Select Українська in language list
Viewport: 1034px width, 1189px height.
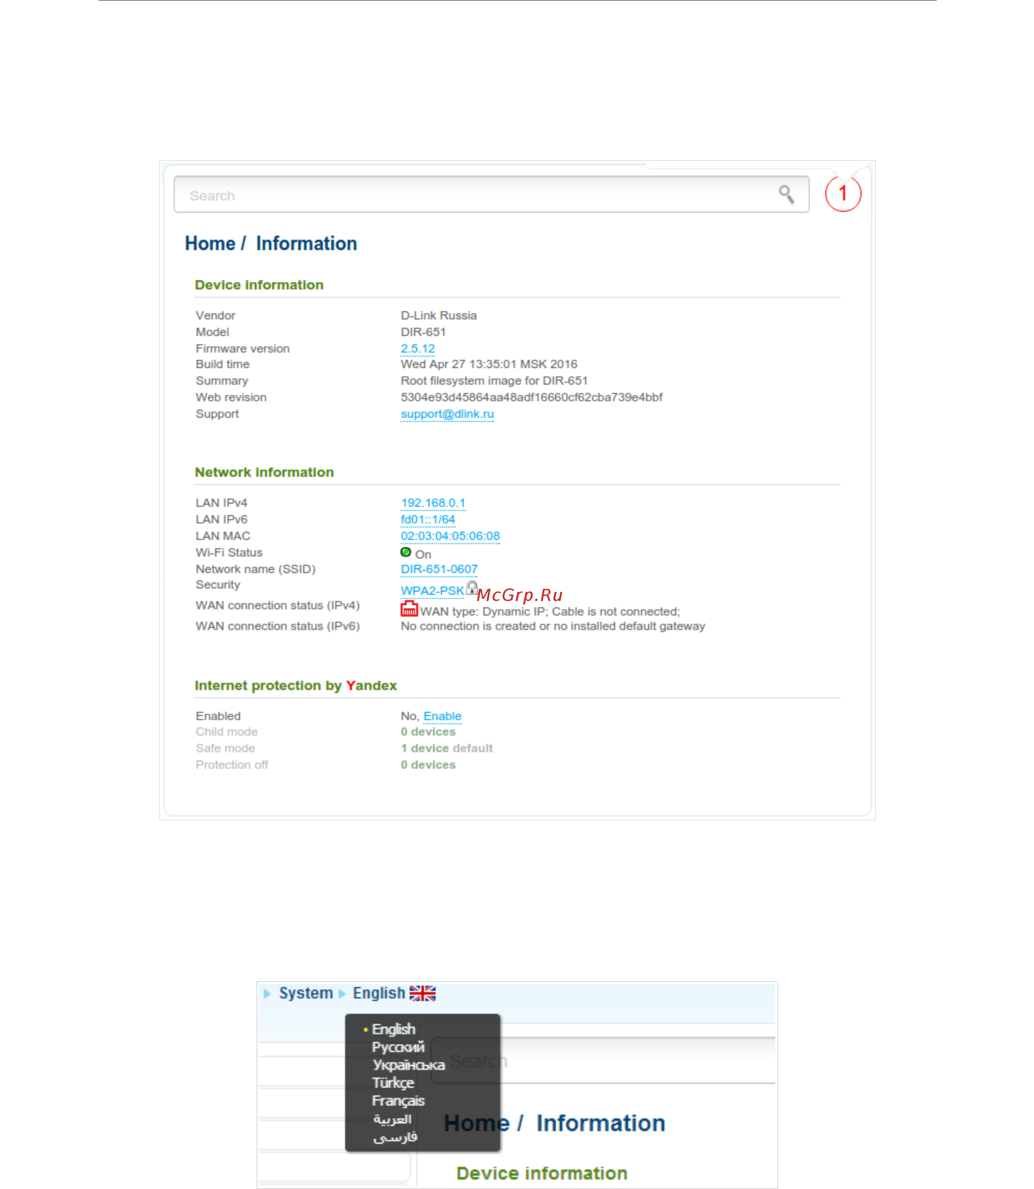[408, 1065]
